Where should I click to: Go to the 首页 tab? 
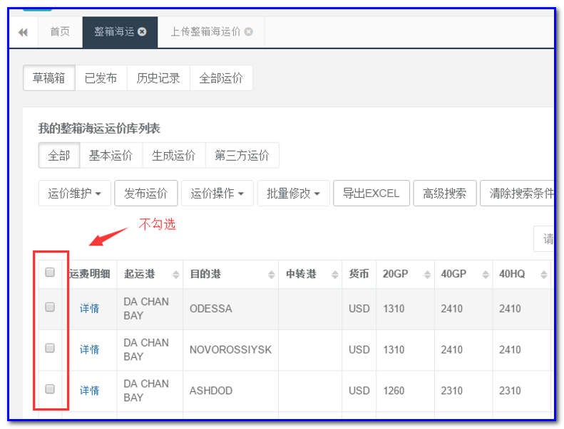60,32
